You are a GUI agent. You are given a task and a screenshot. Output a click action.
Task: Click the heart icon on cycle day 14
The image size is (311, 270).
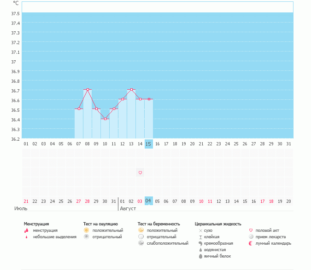point(140,172)
